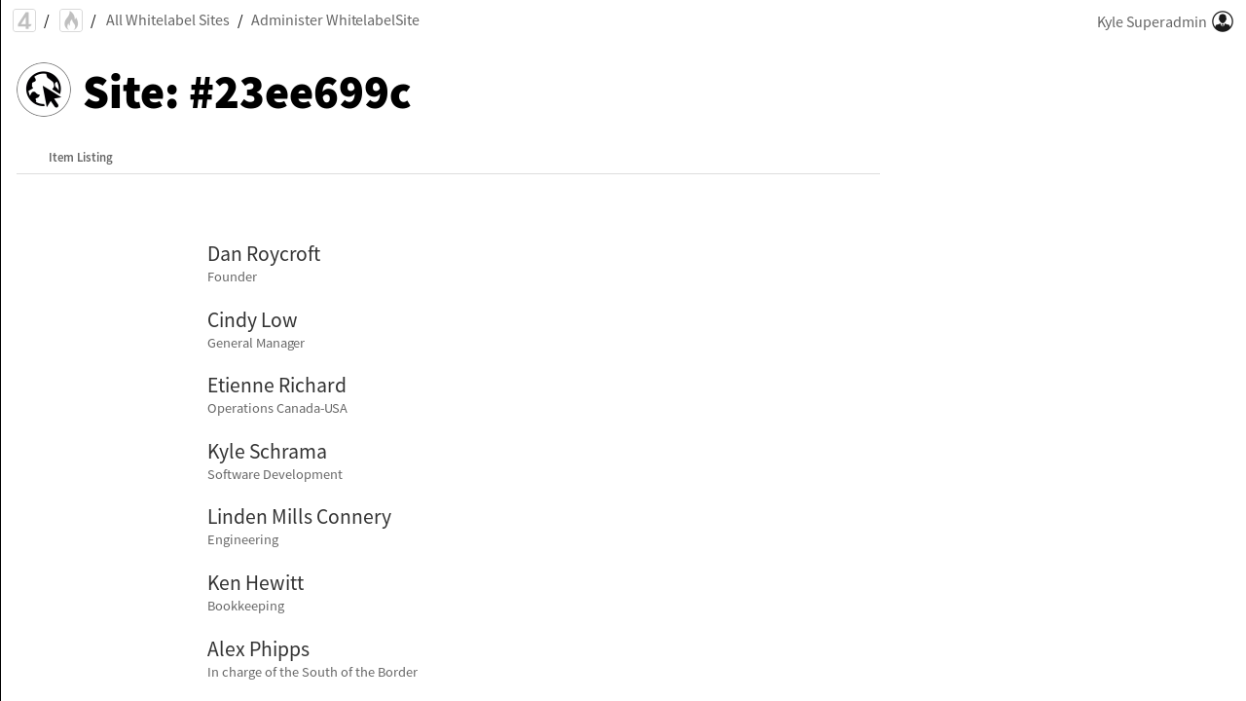The width and height of the screenshot is (1246, 701).
Task: Click the flame breadcrumb icon
Action: [71, 20]
